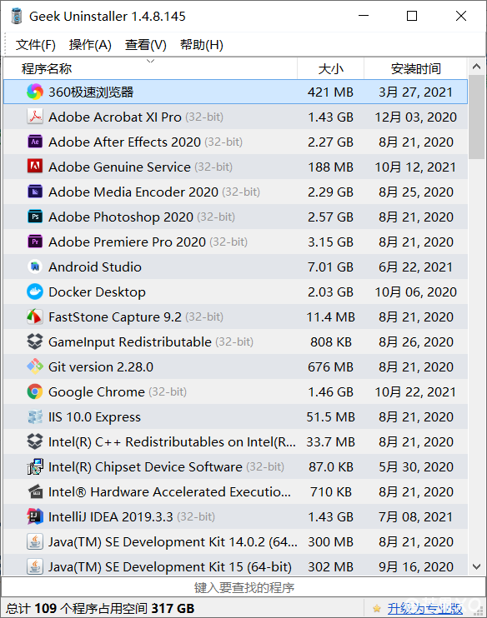Image resolution: width=487 pixels, height=618 pixels.
Task: Click the 360极速浏览器 browser icon
Action: 35,92
